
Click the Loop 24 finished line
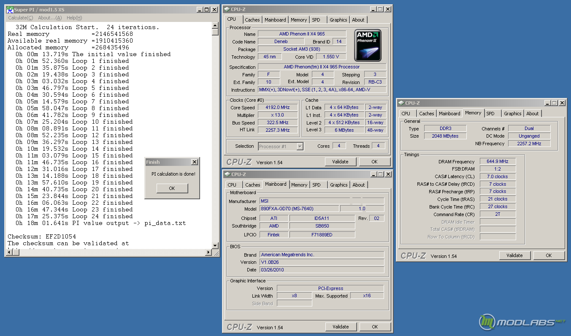[74, 216]
